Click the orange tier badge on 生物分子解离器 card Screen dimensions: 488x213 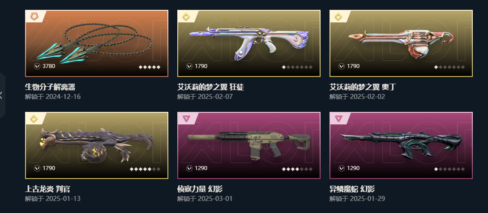[x=34, y=17]
